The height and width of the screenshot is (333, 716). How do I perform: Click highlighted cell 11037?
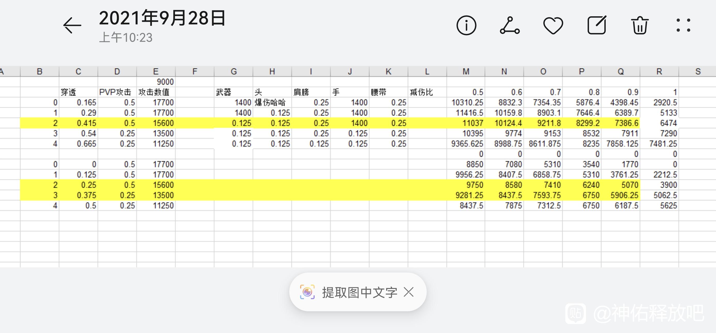tap(466, 123)
